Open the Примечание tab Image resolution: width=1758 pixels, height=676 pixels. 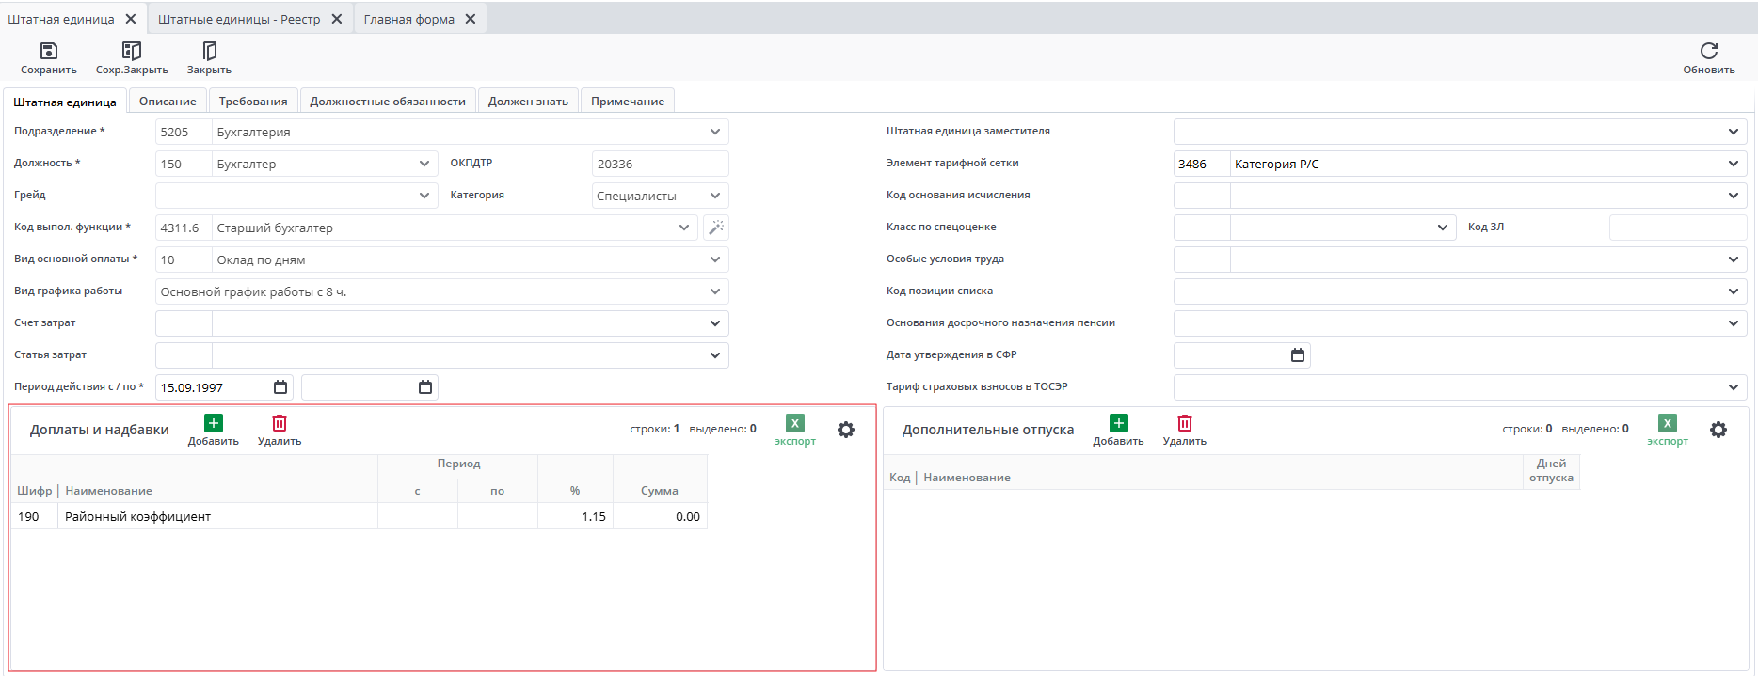click(x=628, y=102)
